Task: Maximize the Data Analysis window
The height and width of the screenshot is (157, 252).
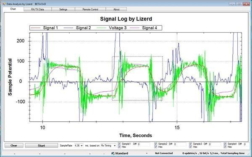Action: (239, 4)
